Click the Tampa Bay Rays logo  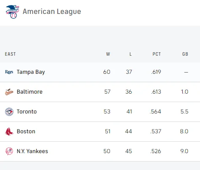[x=9, y=72]
